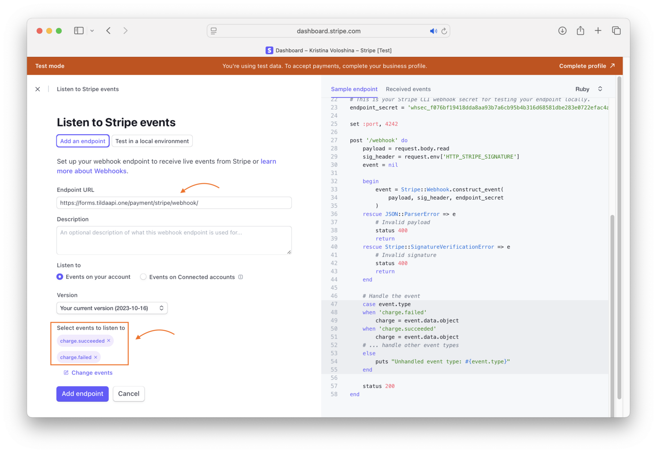Click the sig_header assignment code line
The image size is (657, 453).
pos(441,157)
